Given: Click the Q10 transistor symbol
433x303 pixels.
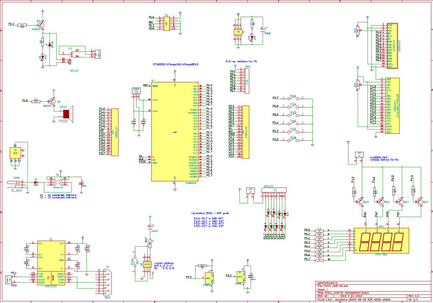Looking at the screenshot, I should pyautogui.click(x=361, y=201).
